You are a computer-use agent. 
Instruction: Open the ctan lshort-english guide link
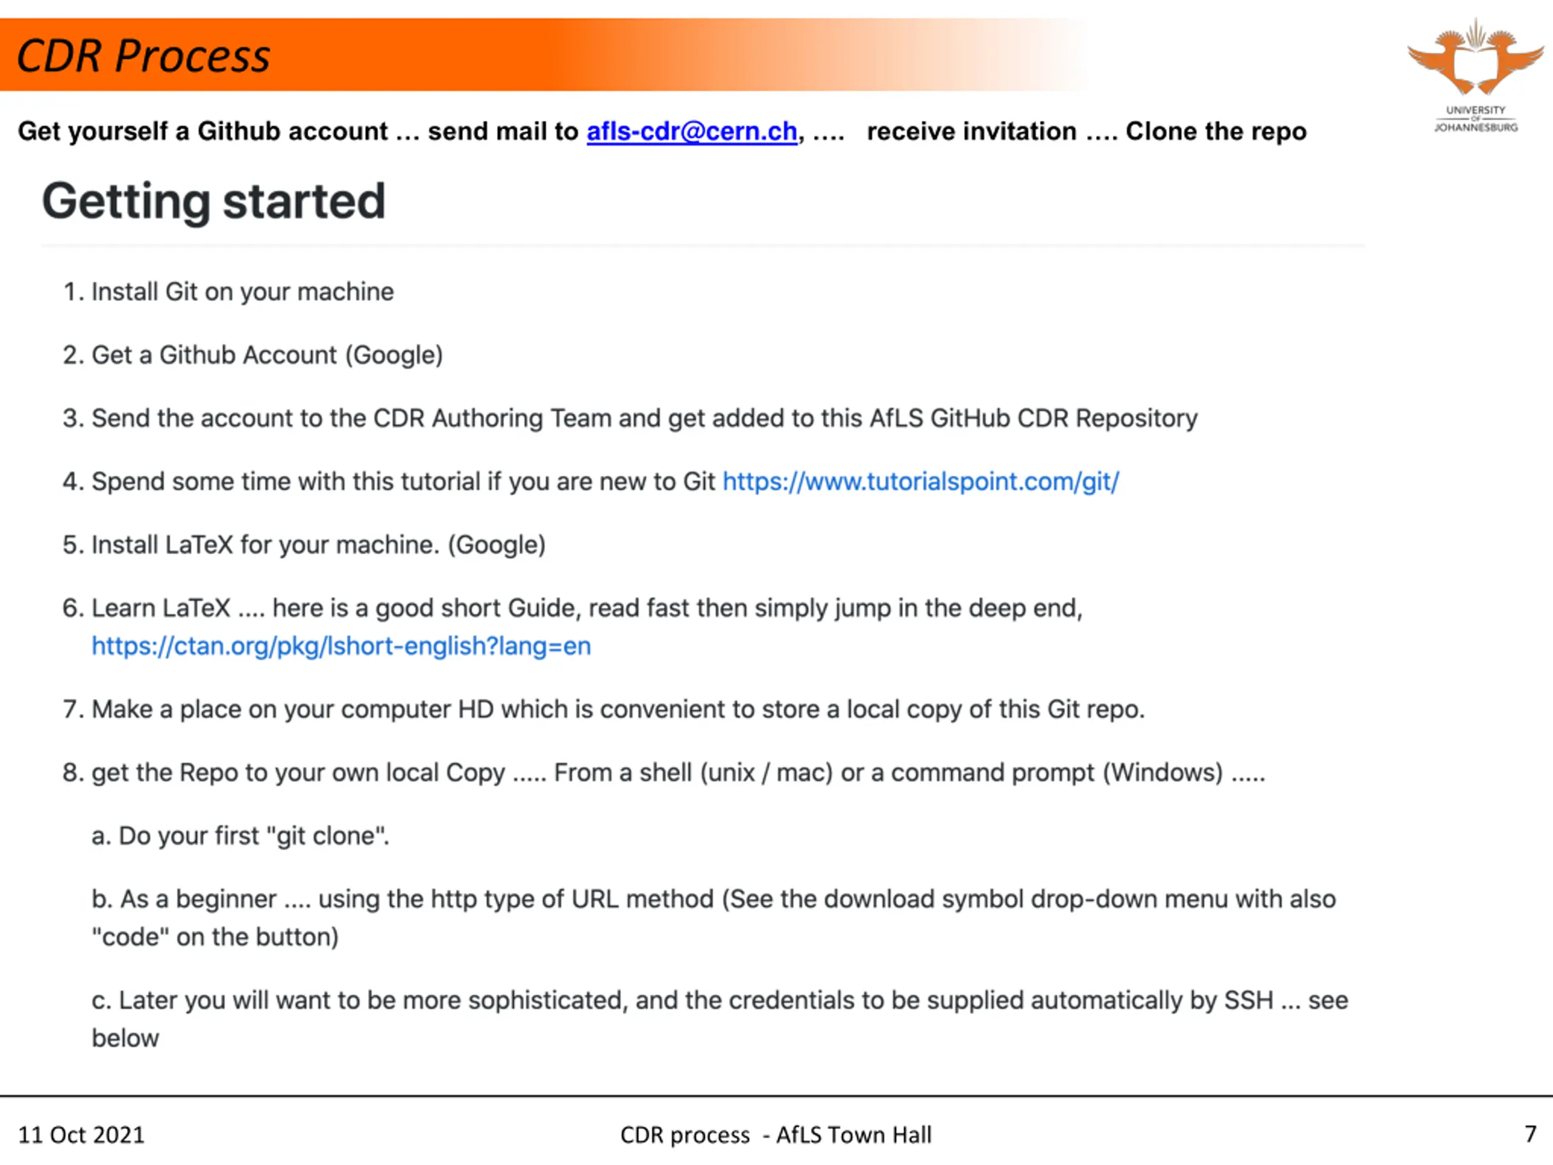pyautogui.click(x=341, y=646)
